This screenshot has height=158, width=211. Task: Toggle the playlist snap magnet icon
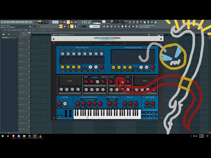(4, 30)
